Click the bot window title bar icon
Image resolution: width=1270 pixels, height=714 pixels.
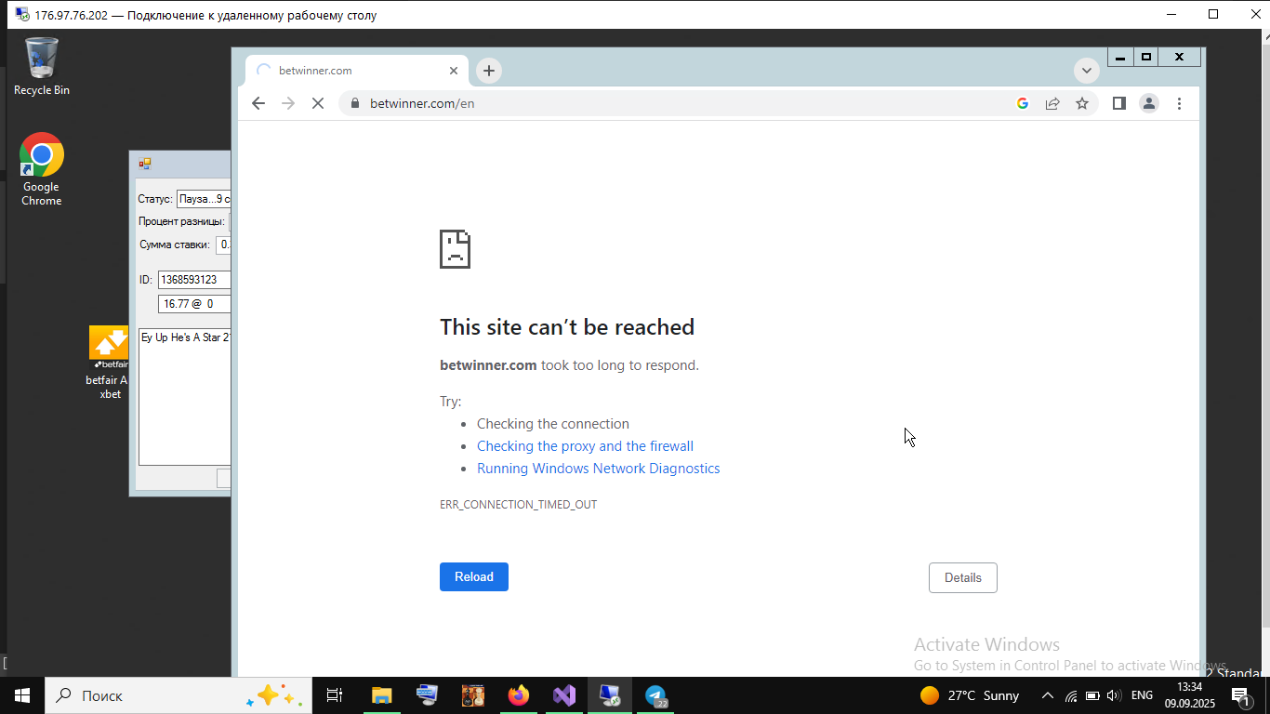[145, 164]
